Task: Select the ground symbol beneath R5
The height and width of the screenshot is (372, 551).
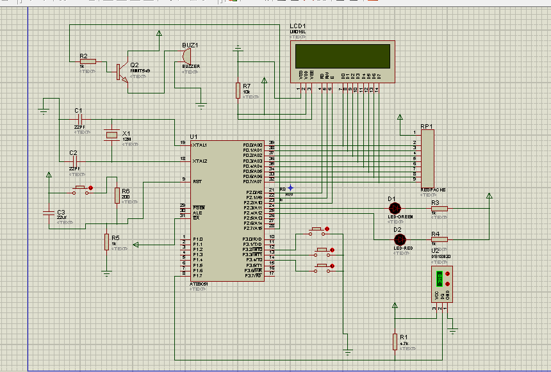Action: 106,273
